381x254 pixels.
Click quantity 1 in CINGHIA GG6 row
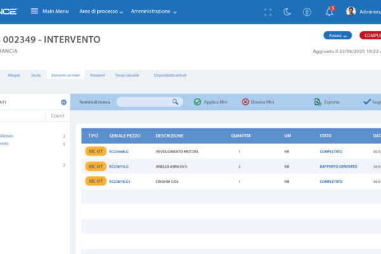pos(239,182)
